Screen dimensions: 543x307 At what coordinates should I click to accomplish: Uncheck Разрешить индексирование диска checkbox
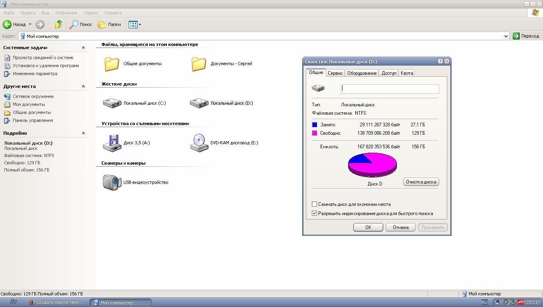pyautogui.click(x=314, y=213)
